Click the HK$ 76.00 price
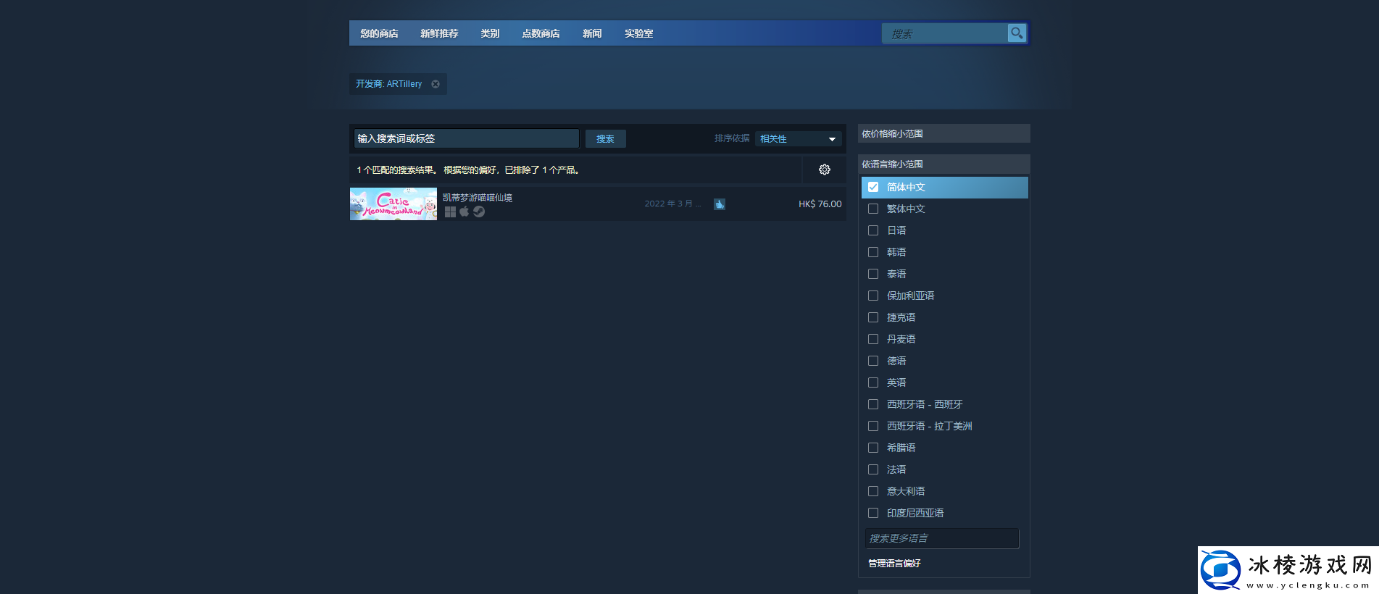The image size is (1379, 594). 820,204
